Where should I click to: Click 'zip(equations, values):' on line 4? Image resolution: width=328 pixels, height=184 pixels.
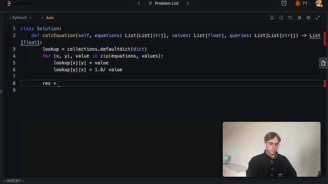(x=132, y=56)
